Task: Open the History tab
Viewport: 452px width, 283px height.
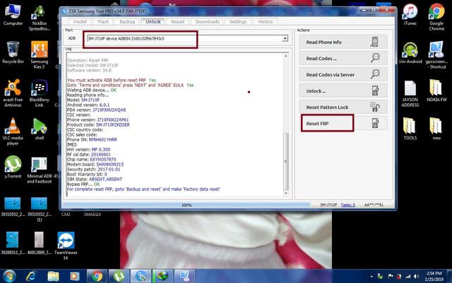Action: (266, 22)
